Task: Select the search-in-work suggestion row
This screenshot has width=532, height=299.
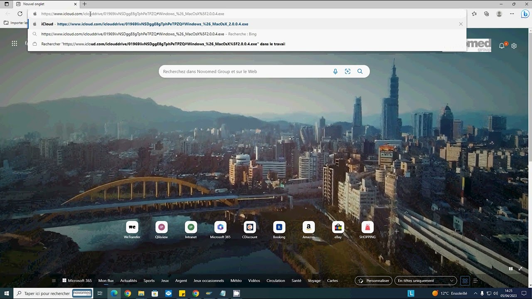Action: coord(247,44)
